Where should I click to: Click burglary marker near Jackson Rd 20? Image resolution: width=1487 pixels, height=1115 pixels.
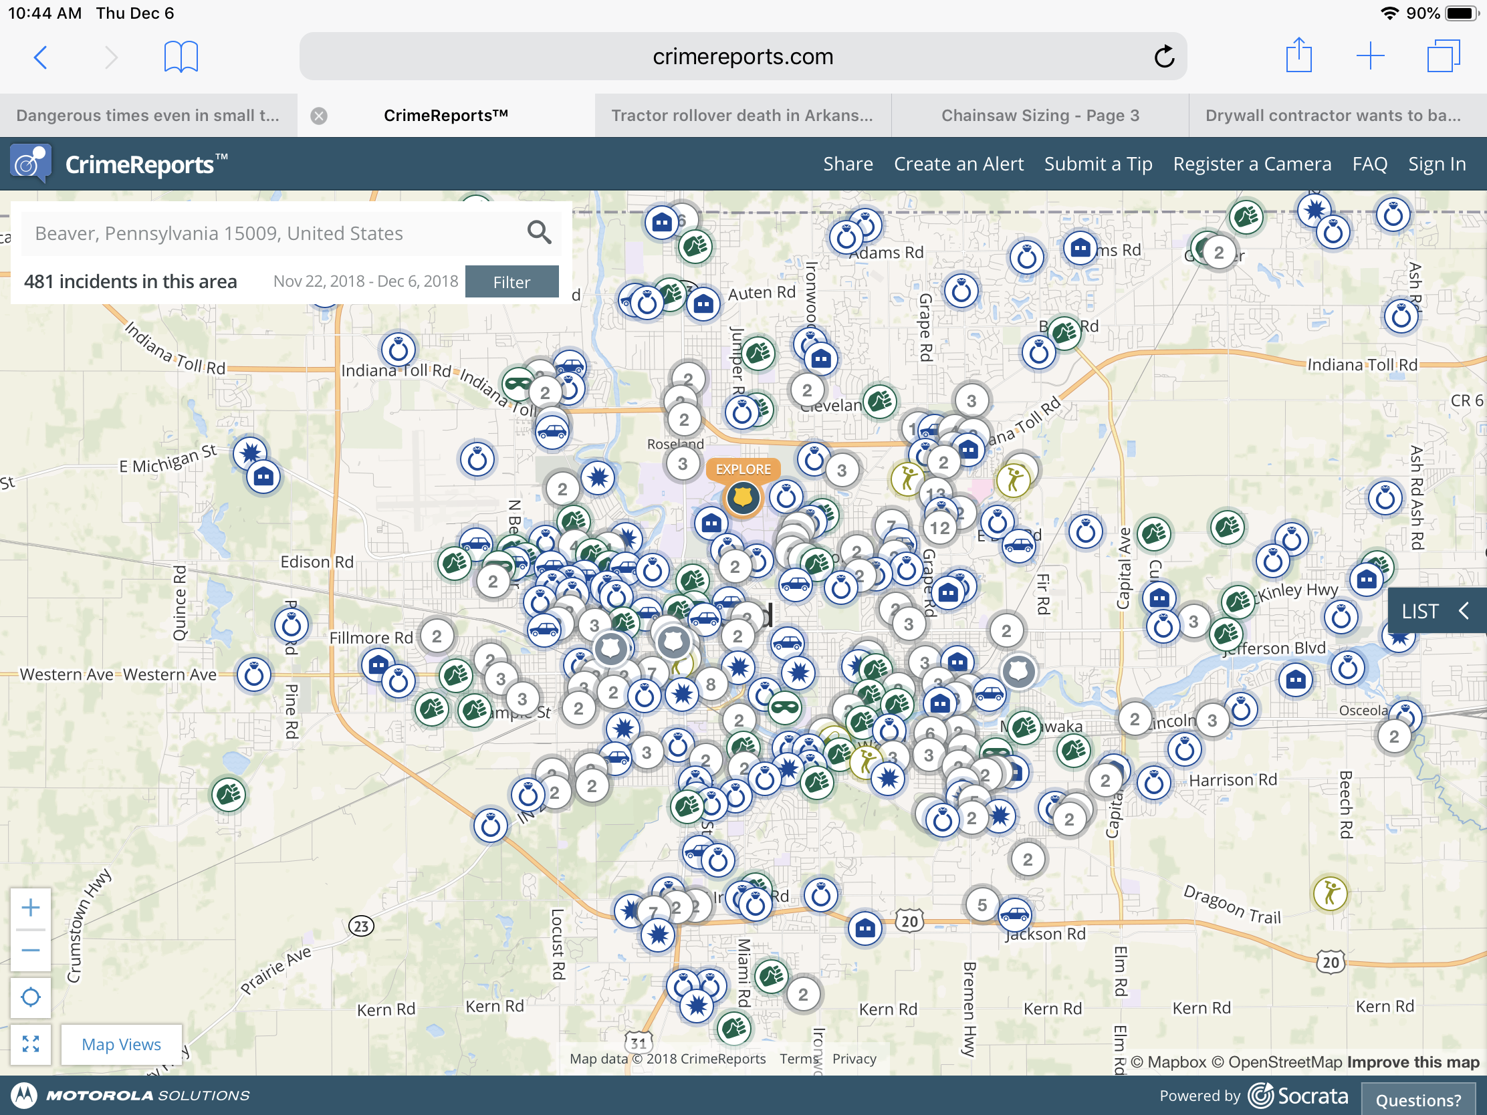click(x=865, y=928)
